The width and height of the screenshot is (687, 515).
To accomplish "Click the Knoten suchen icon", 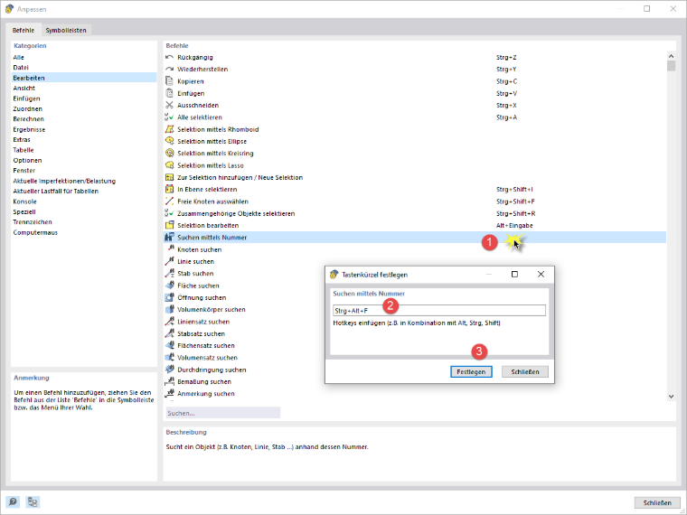I will (171, 248).
